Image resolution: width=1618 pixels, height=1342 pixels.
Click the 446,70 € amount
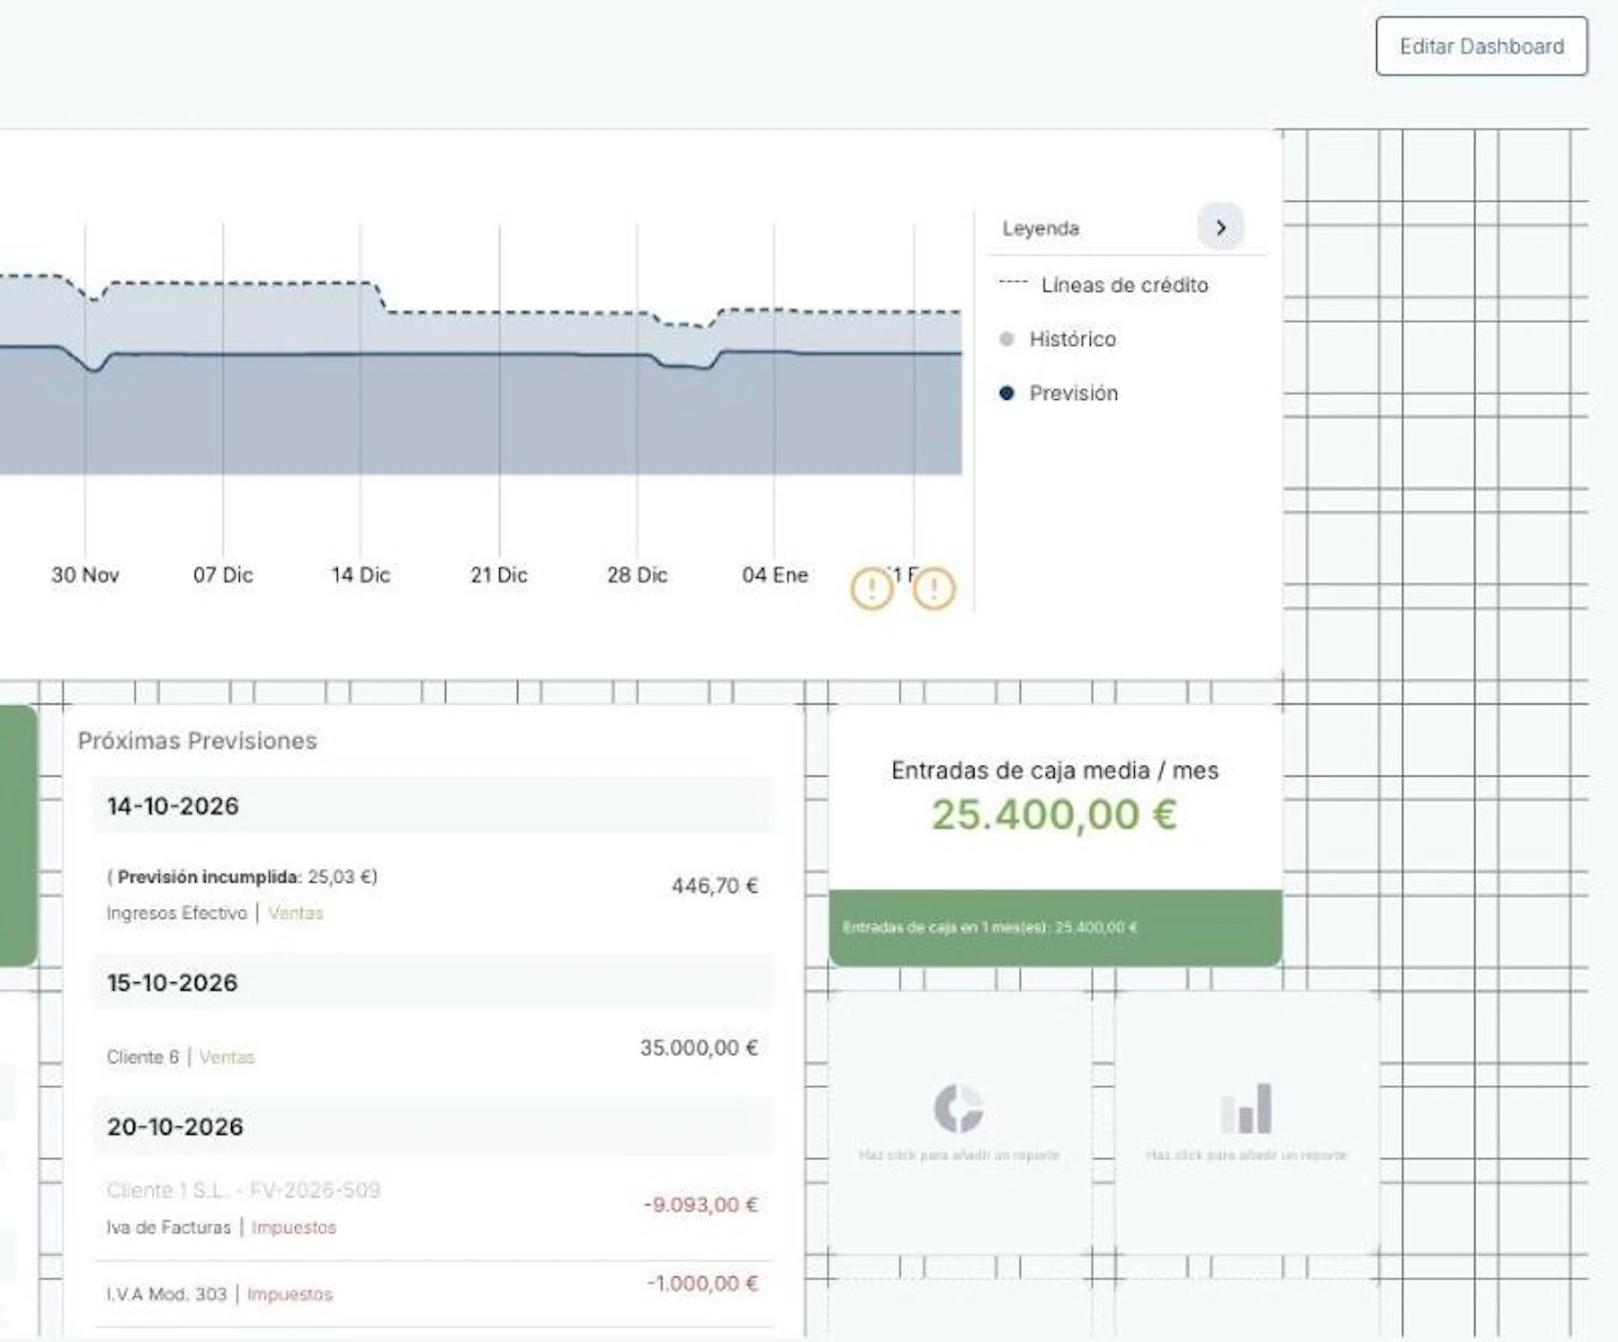coord(715,886)
